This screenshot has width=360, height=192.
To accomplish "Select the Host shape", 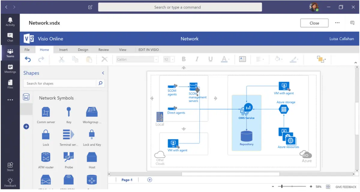I will click(x=92, y=160).
